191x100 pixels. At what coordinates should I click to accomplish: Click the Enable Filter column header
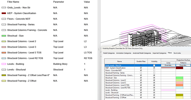click(141, 61)
